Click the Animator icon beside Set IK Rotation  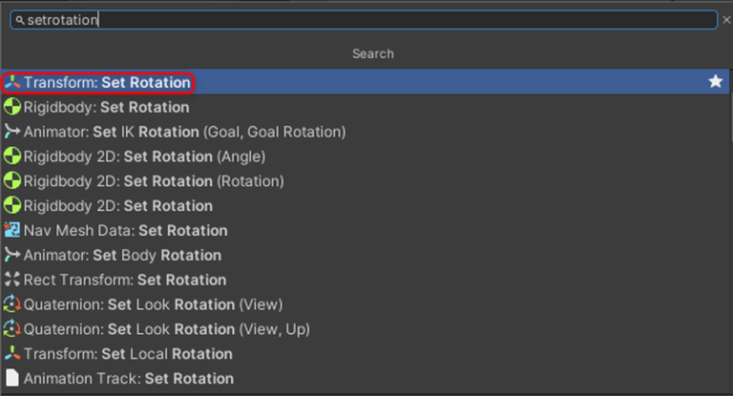pos(12,132)
